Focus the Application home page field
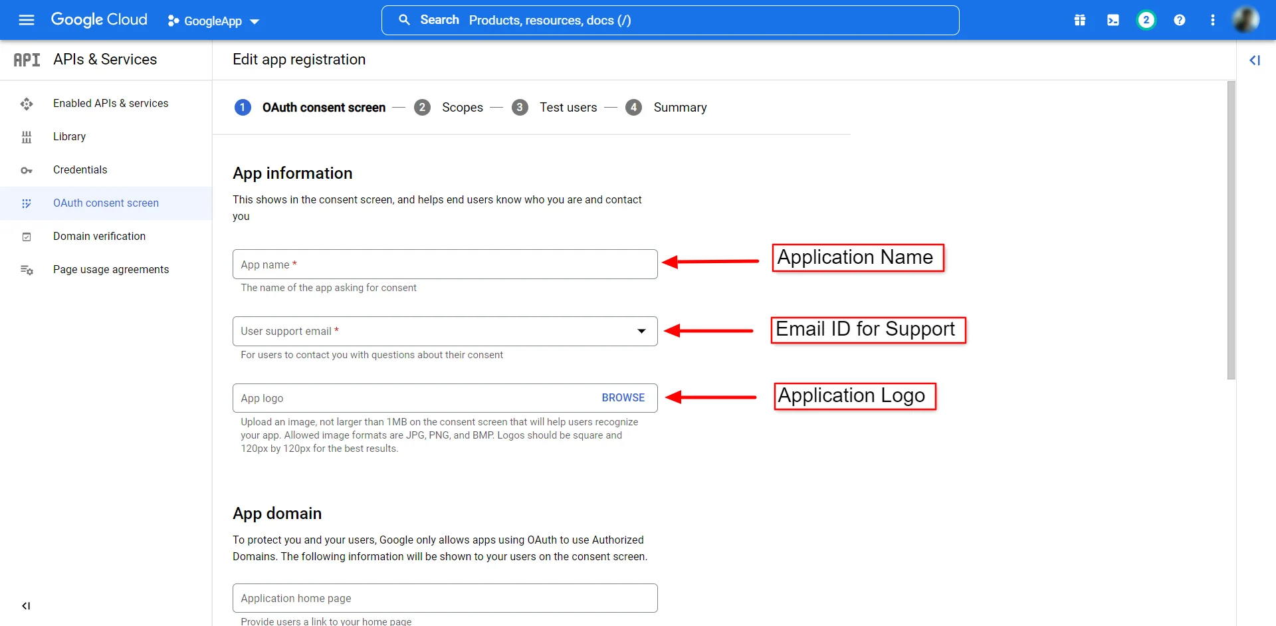Viewport: 1276px width, 626px height. pos(445,598)
